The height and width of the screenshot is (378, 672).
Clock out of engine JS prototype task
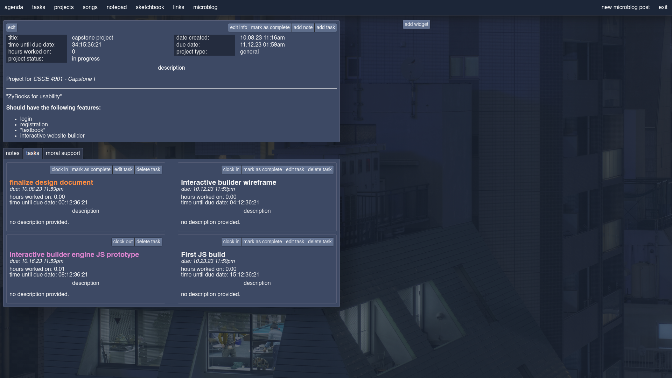point(123,242)
